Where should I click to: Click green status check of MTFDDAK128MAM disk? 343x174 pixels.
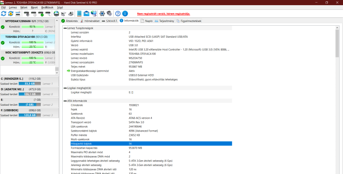[x=3, y=27]
